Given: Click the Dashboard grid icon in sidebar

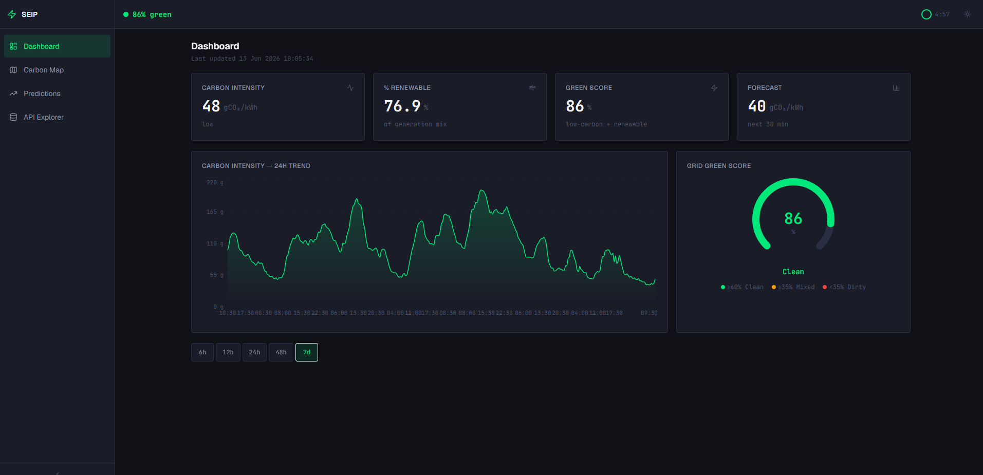Looking at the screenshot, I should click(13, 46).
